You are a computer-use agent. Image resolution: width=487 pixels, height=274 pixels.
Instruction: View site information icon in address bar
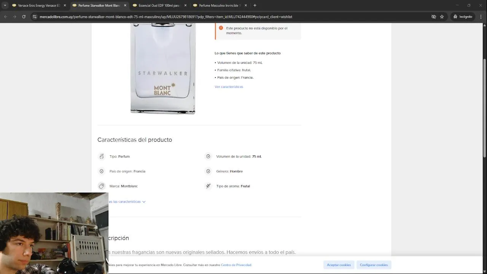click(35, 17)
